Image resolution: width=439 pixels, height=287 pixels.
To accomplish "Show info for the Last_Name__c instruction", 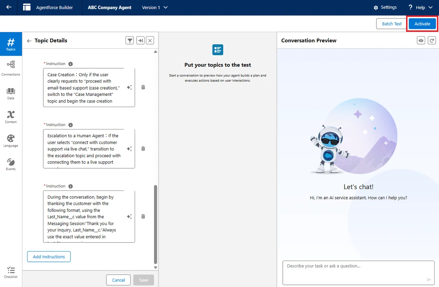I will 71,186.
